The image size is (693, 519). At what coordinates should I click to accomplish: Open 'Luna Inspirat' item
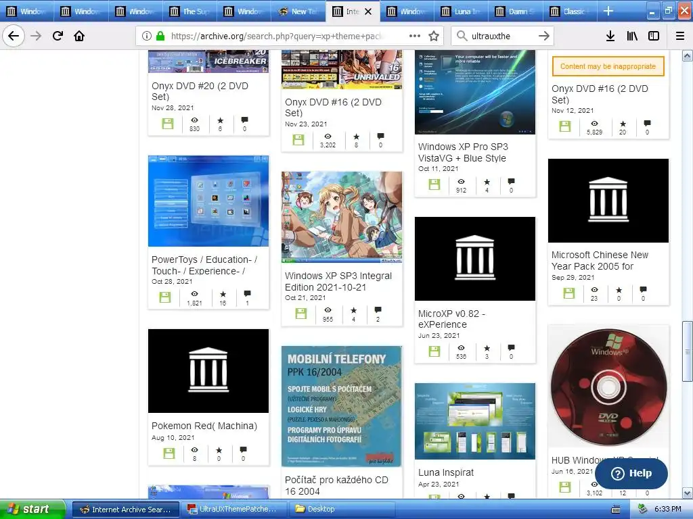point(445,472)
